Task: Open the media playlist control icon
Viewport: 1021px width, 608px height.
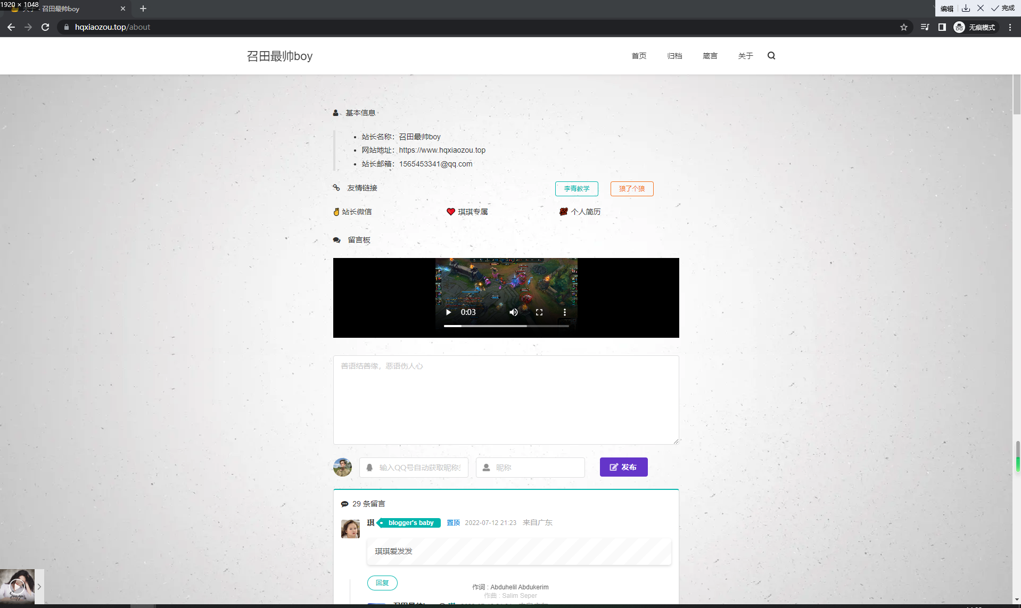Action: pos(925,27)
